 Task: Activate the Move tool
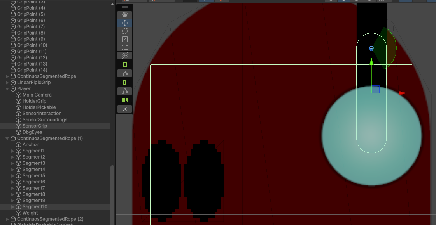pyautogui.click(x=124, y=22)
